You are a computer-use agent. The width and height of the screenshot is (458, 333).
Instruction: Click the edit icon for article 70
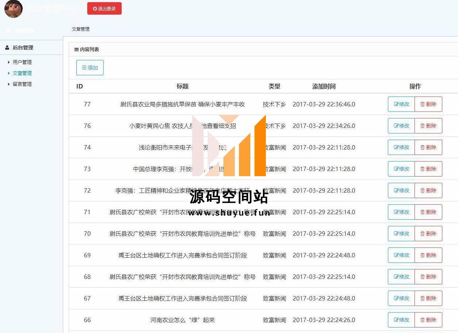click(x=396, y=234)
